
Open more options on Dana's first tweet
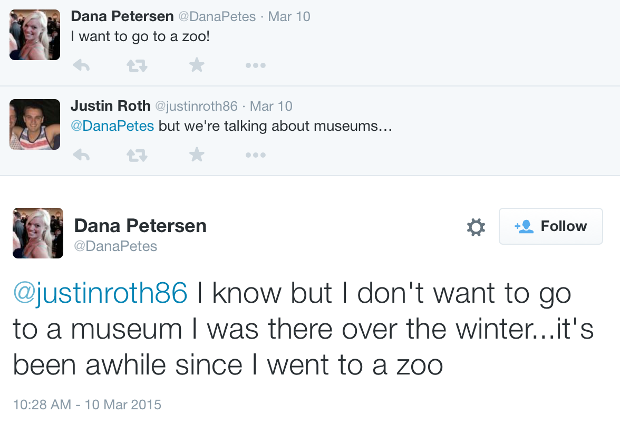pyautogui.click(x=256, y=66)
